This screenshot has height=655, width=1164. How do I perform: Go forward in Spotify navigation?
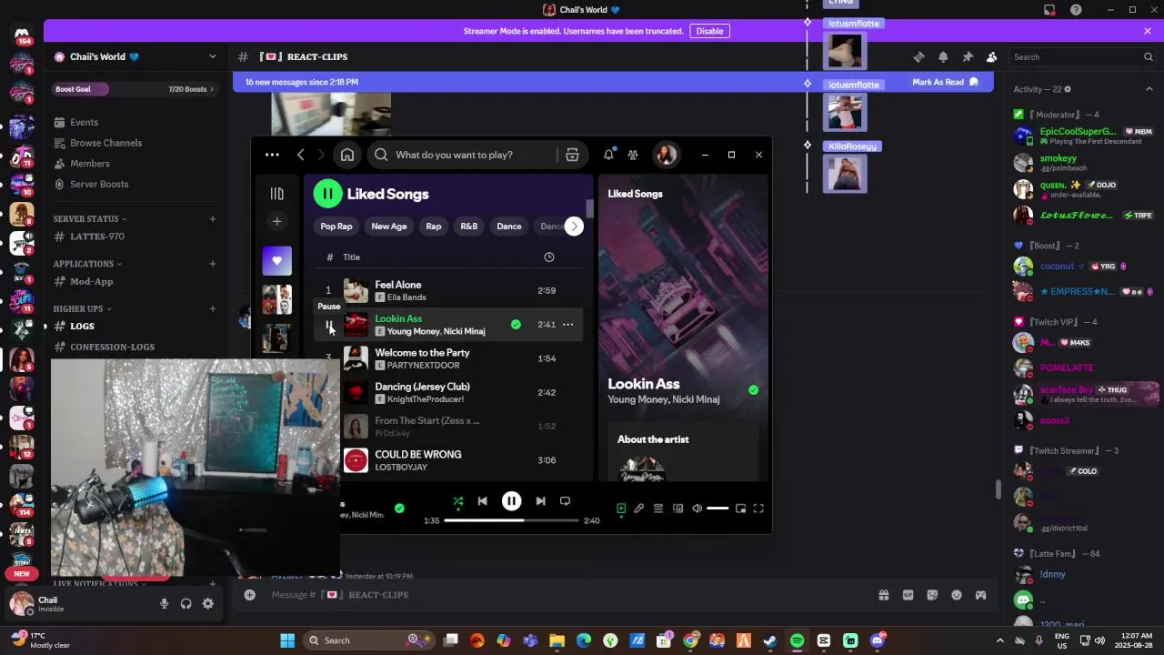pyautogui.click(x=322, y=155)
